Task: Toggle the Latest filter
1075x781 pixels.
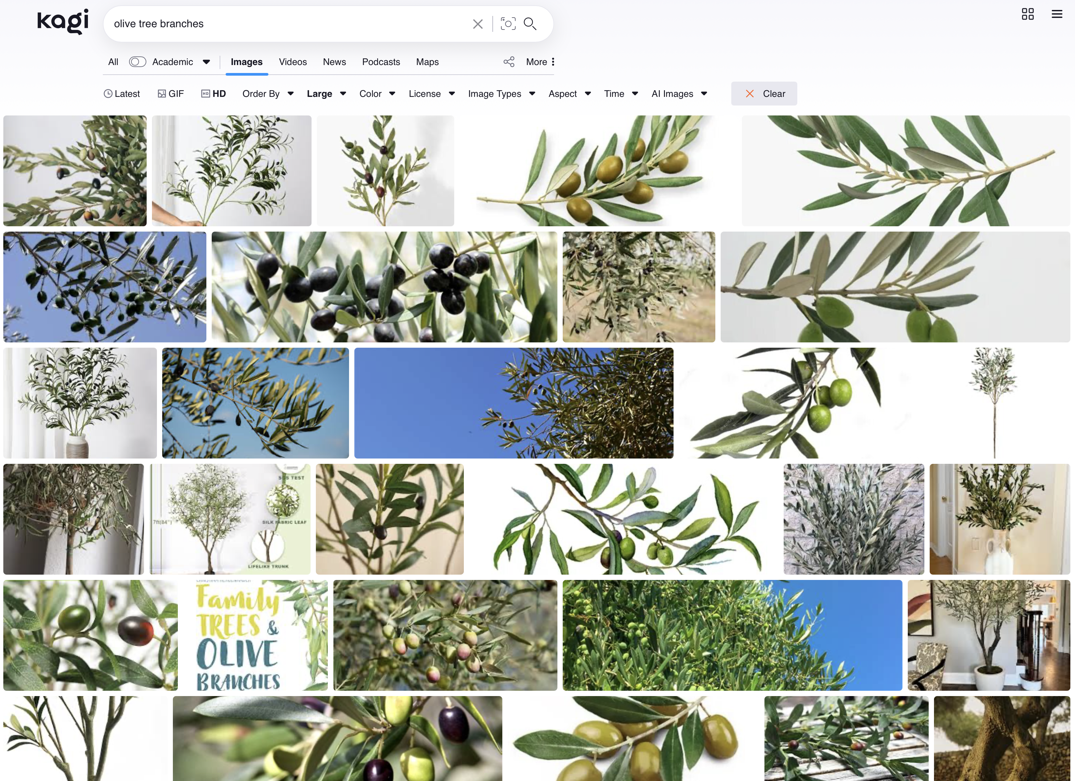Action: [122, 94]
